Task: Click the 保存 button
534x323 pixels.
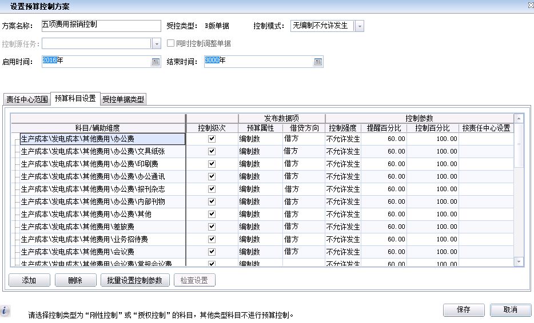Action: tap(464, 309)
